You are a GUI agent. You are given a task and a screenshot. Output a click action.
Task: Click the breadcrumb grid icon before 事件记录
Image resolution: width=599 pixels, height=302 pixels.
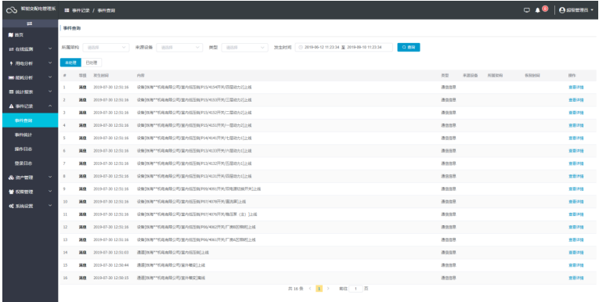[67, 10]
